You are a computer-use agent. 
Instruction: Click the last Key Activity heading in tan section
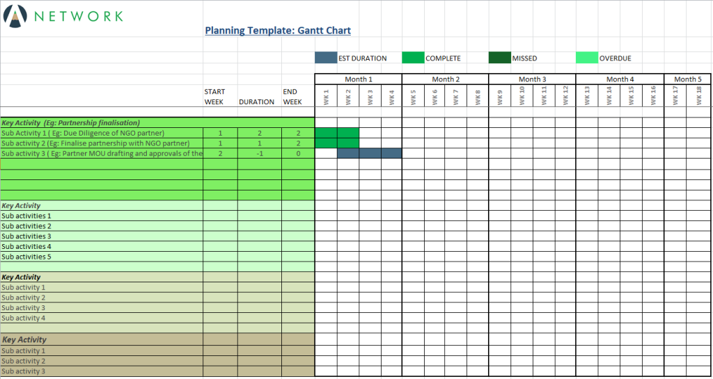tap(24, 340)
